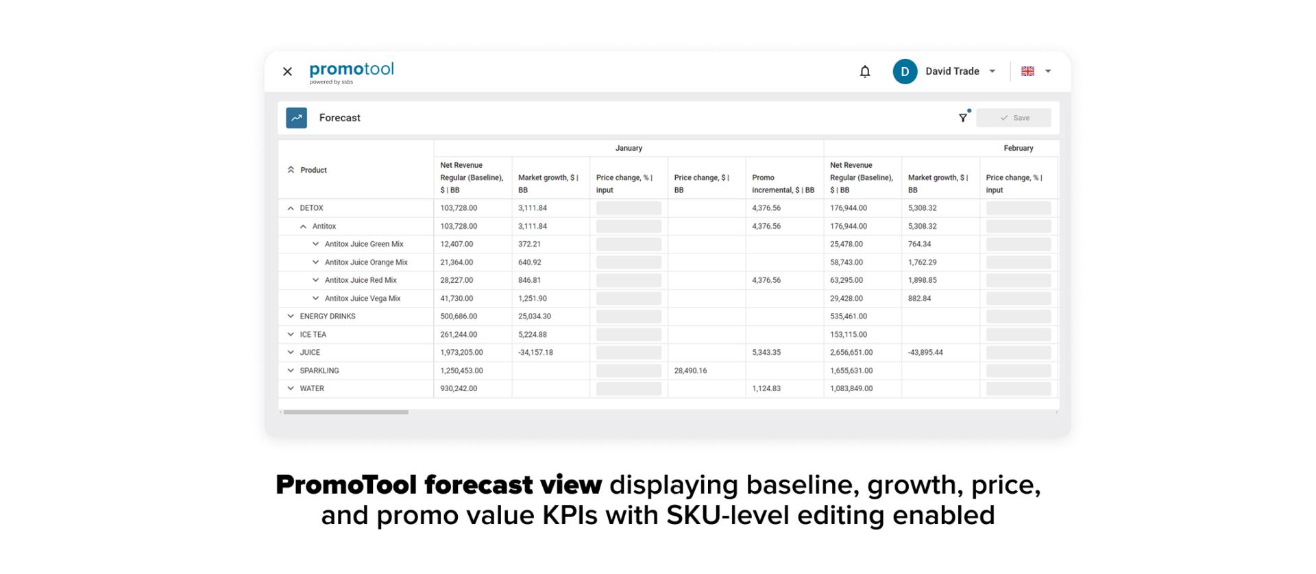Select the January month header

(629, 148)
